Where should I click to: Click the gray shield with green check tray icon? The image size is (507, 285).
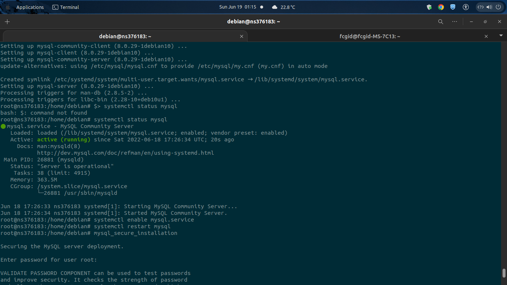(429, 7)
